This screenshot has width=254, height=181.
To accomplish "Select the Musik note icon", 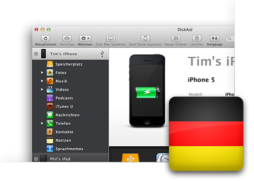I will coord(50,81).
